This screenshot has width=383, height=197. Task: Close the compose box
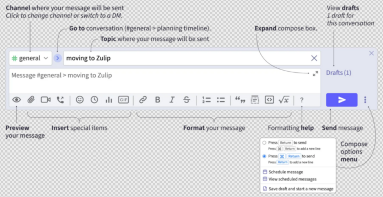coord(371,53)
